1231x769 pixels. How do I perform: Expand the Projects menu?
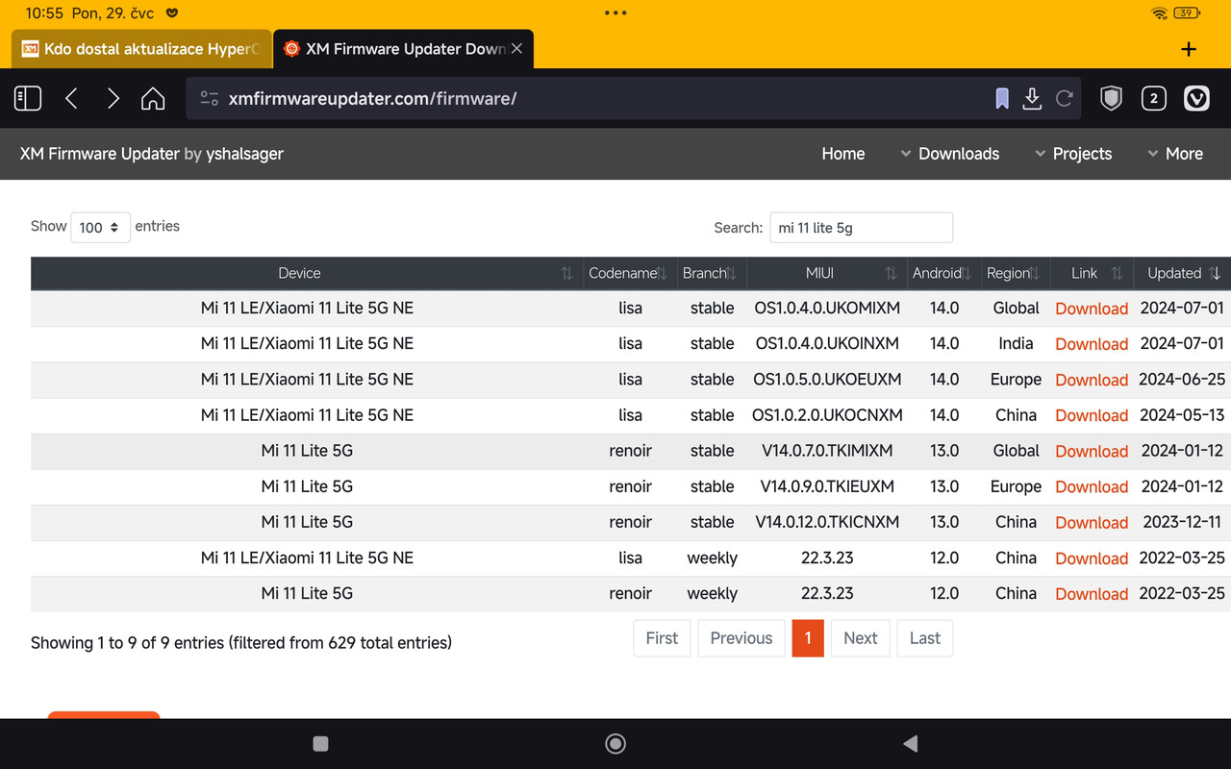tap(1073, 154)
